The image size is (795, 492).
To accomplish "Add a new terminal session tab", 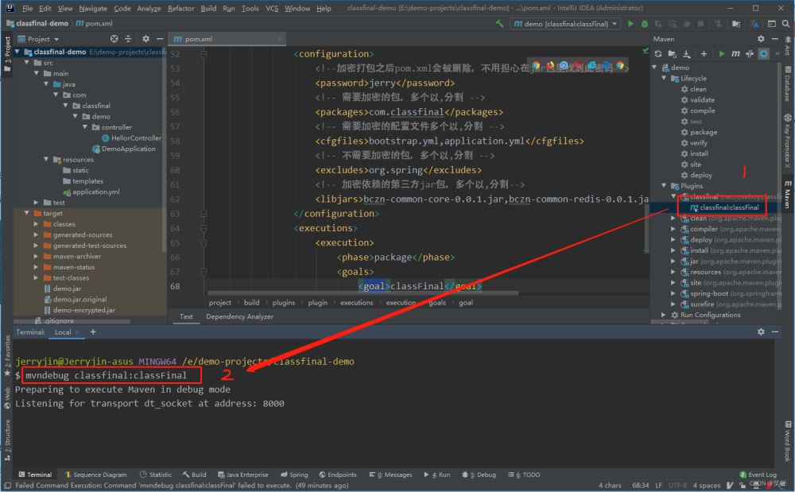I will [x=93, y=332].
